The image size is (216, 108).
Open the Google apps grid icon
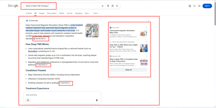pos(199,6)
